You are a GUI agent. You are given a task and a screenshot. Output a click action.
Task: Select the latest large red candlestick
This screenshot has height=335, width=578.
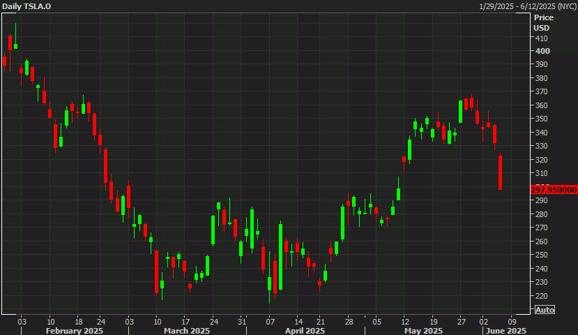pos(501,172)
